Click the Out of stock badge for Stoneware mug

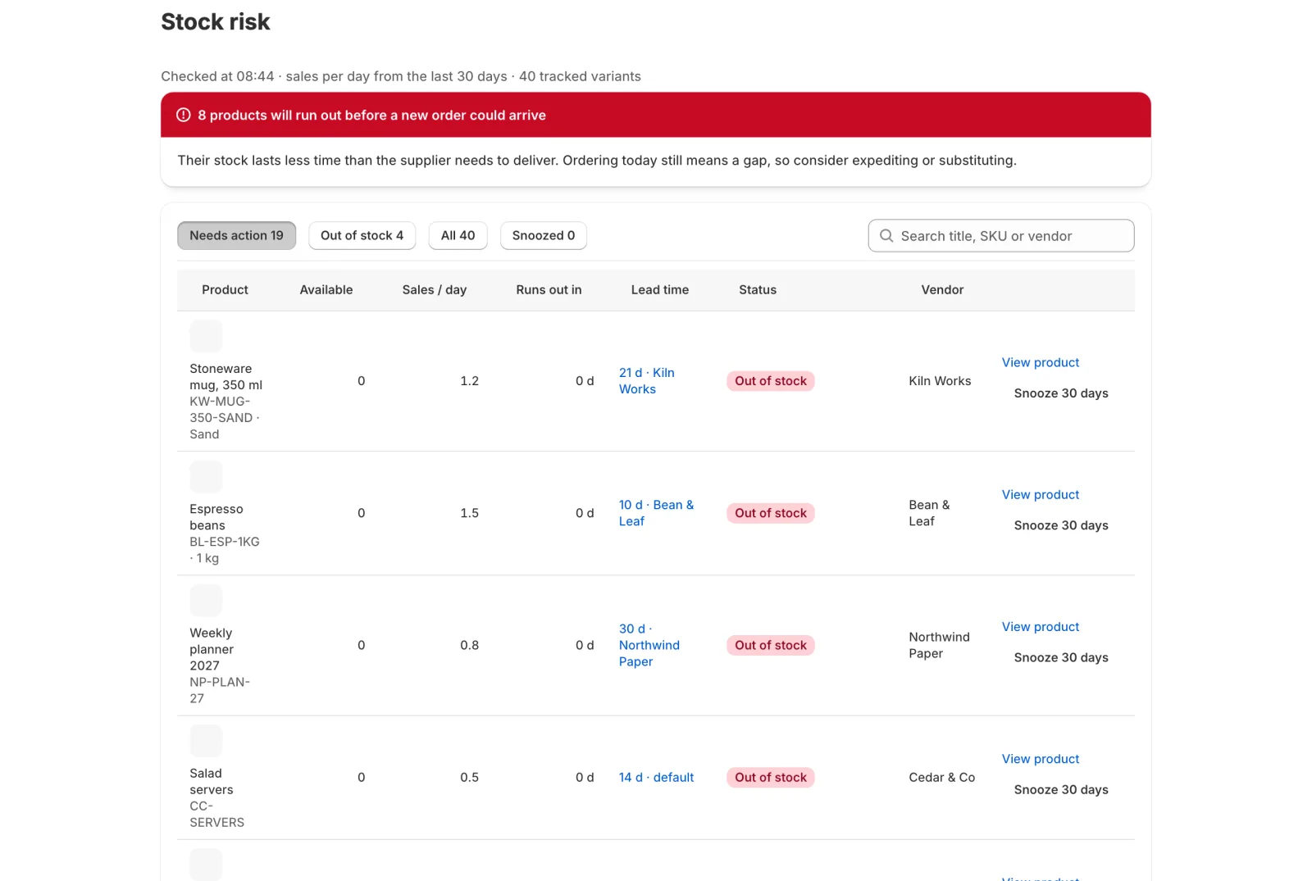770,381
